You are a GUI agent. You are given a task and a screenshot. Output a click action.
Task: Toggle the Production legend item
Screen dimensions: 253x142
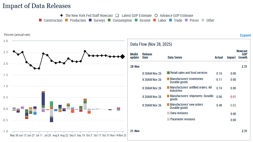point(67,20)
